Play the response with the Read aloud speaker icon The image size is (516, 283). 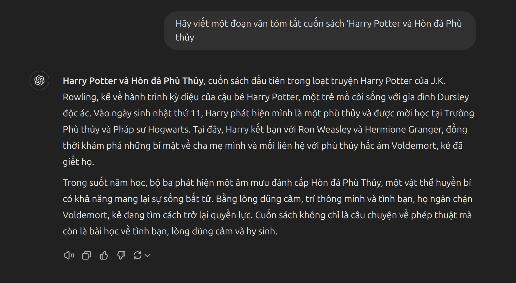(x=69, y=255)
